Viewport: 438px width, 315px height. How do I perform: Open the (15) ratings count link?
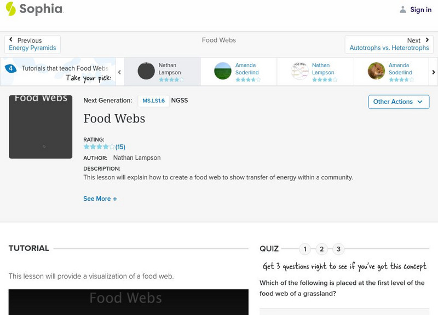click(120, 147)
